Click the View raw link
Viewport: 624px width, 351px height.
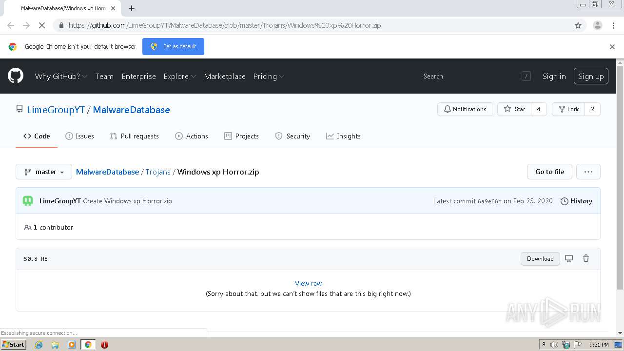[x=308, y=283]
